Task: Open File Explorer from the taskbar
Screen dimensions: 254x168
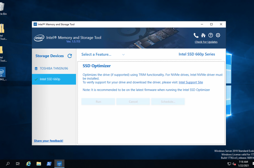Action: pyautogui.click(x=39, y=164)
